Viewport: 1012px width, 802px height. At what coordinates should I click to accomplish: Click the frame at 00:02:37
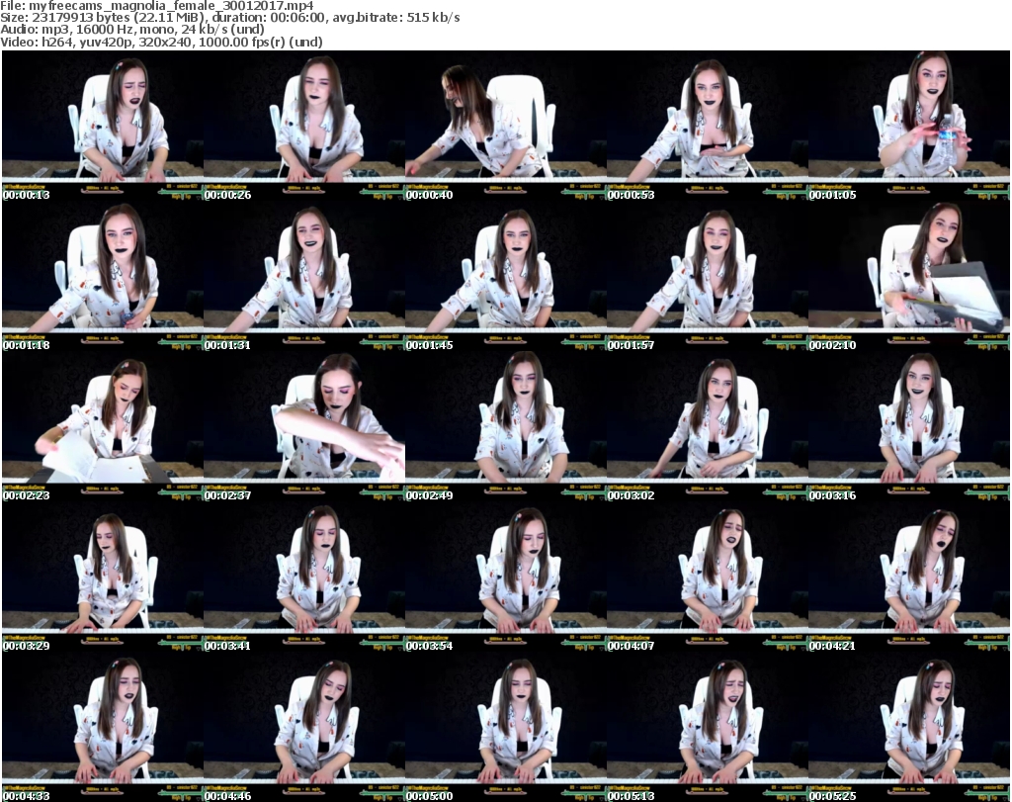coord(304,427)
